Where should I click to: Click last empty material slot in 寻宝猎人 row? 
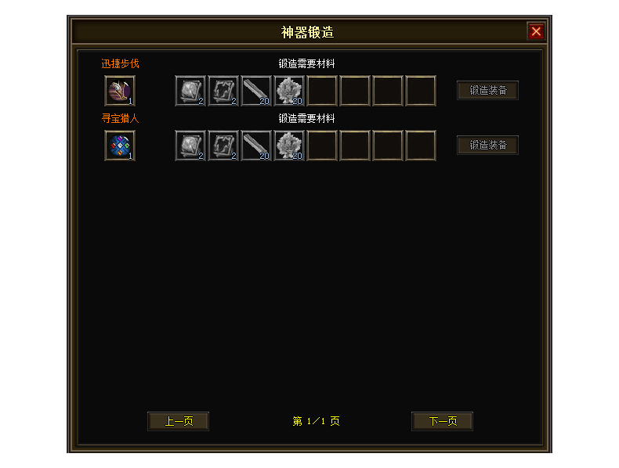pos(421,146)
